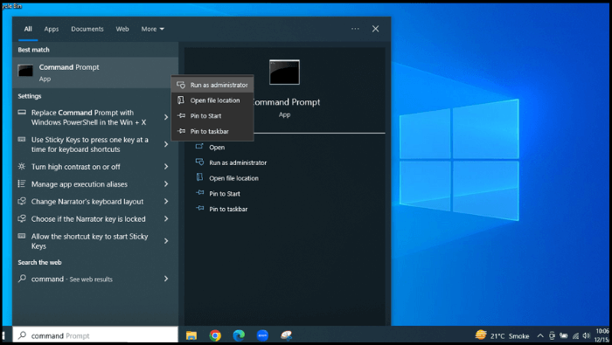Viewport: 612px width, 345px height.
Task: Click the battery icon in system tray
Action: click(x=564, y=335)
